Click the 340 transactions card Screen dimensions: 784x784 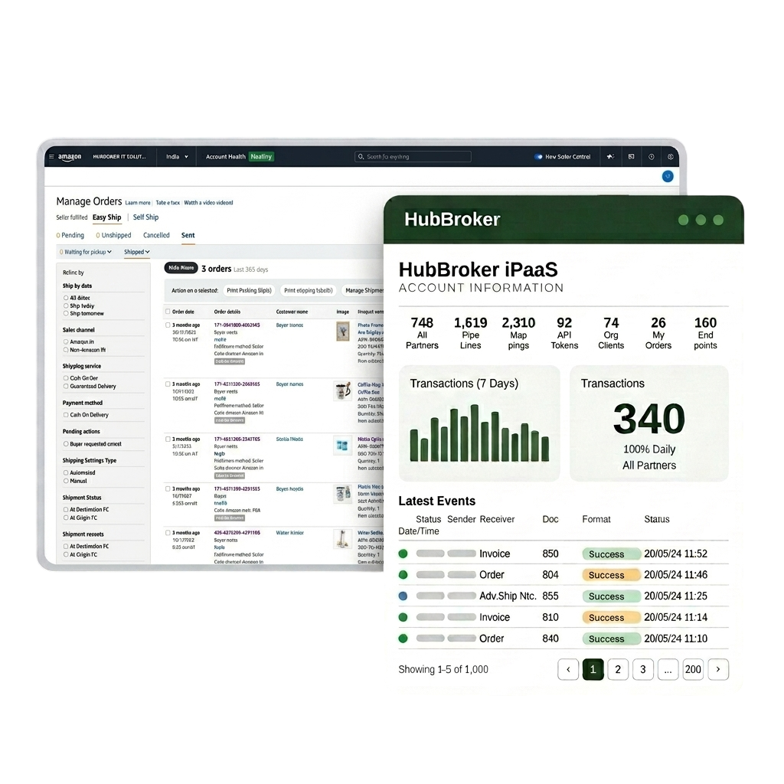[x=649, y=423]
